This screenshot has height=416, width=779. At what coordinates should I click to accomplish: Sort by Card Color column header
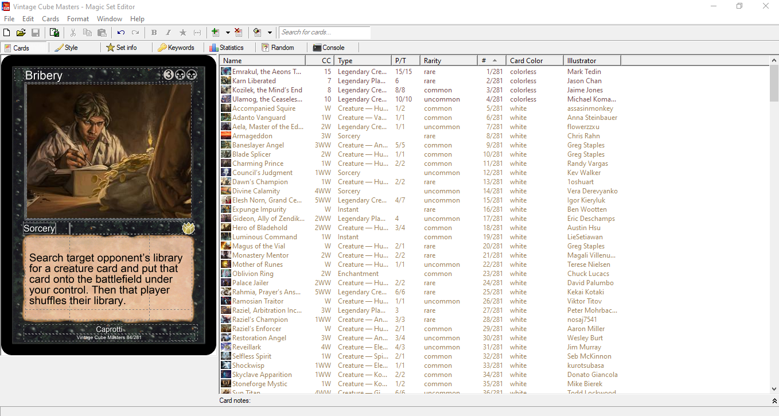[535, 60]
